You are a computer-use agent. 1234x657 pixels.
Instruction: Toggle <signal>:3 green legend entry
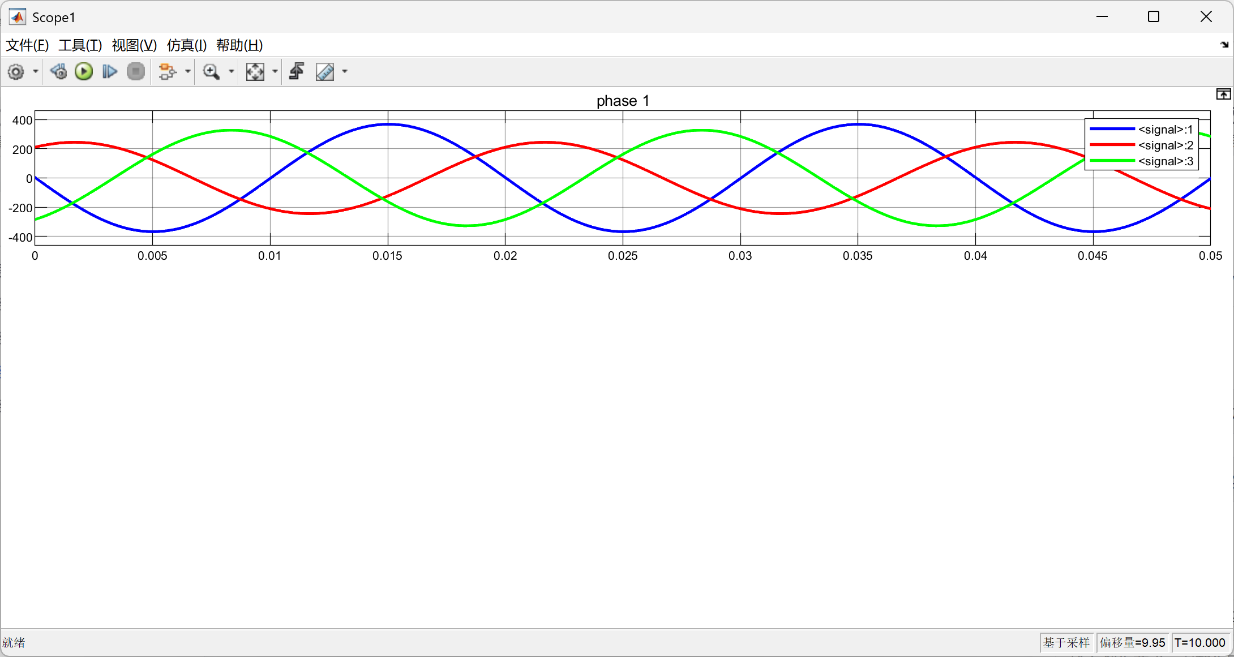1164,161
